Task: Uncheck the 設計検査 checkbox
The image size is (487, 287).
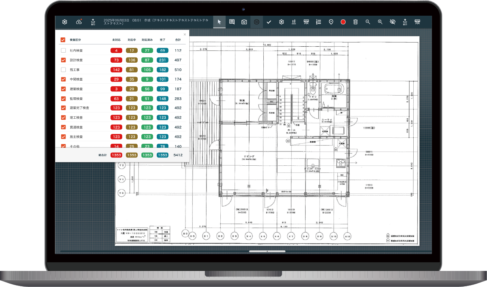Action: click(63, 60)
